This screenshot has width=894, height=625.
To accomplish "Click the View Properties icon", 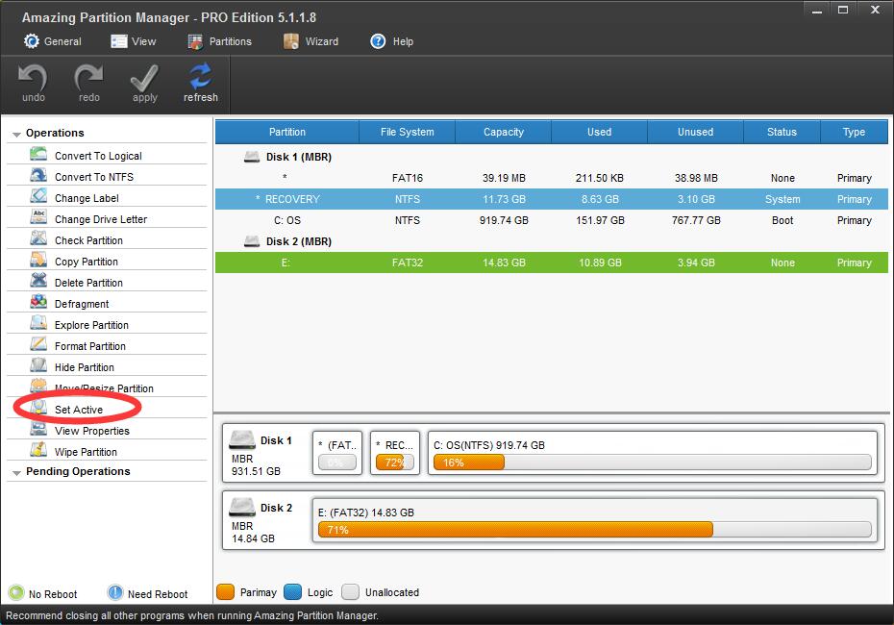I will [x=38, y=429].
